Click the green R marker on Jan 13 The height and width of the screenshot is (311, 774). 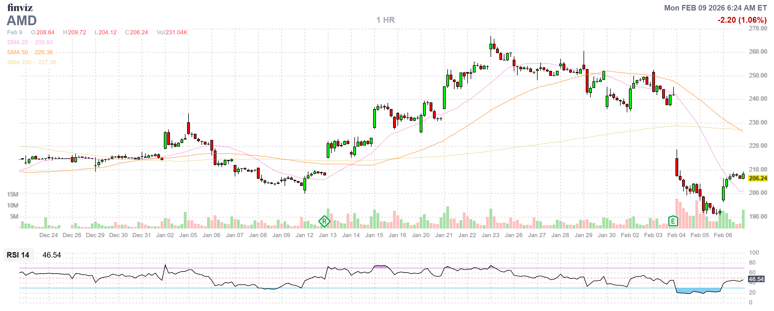pos(324,222)
